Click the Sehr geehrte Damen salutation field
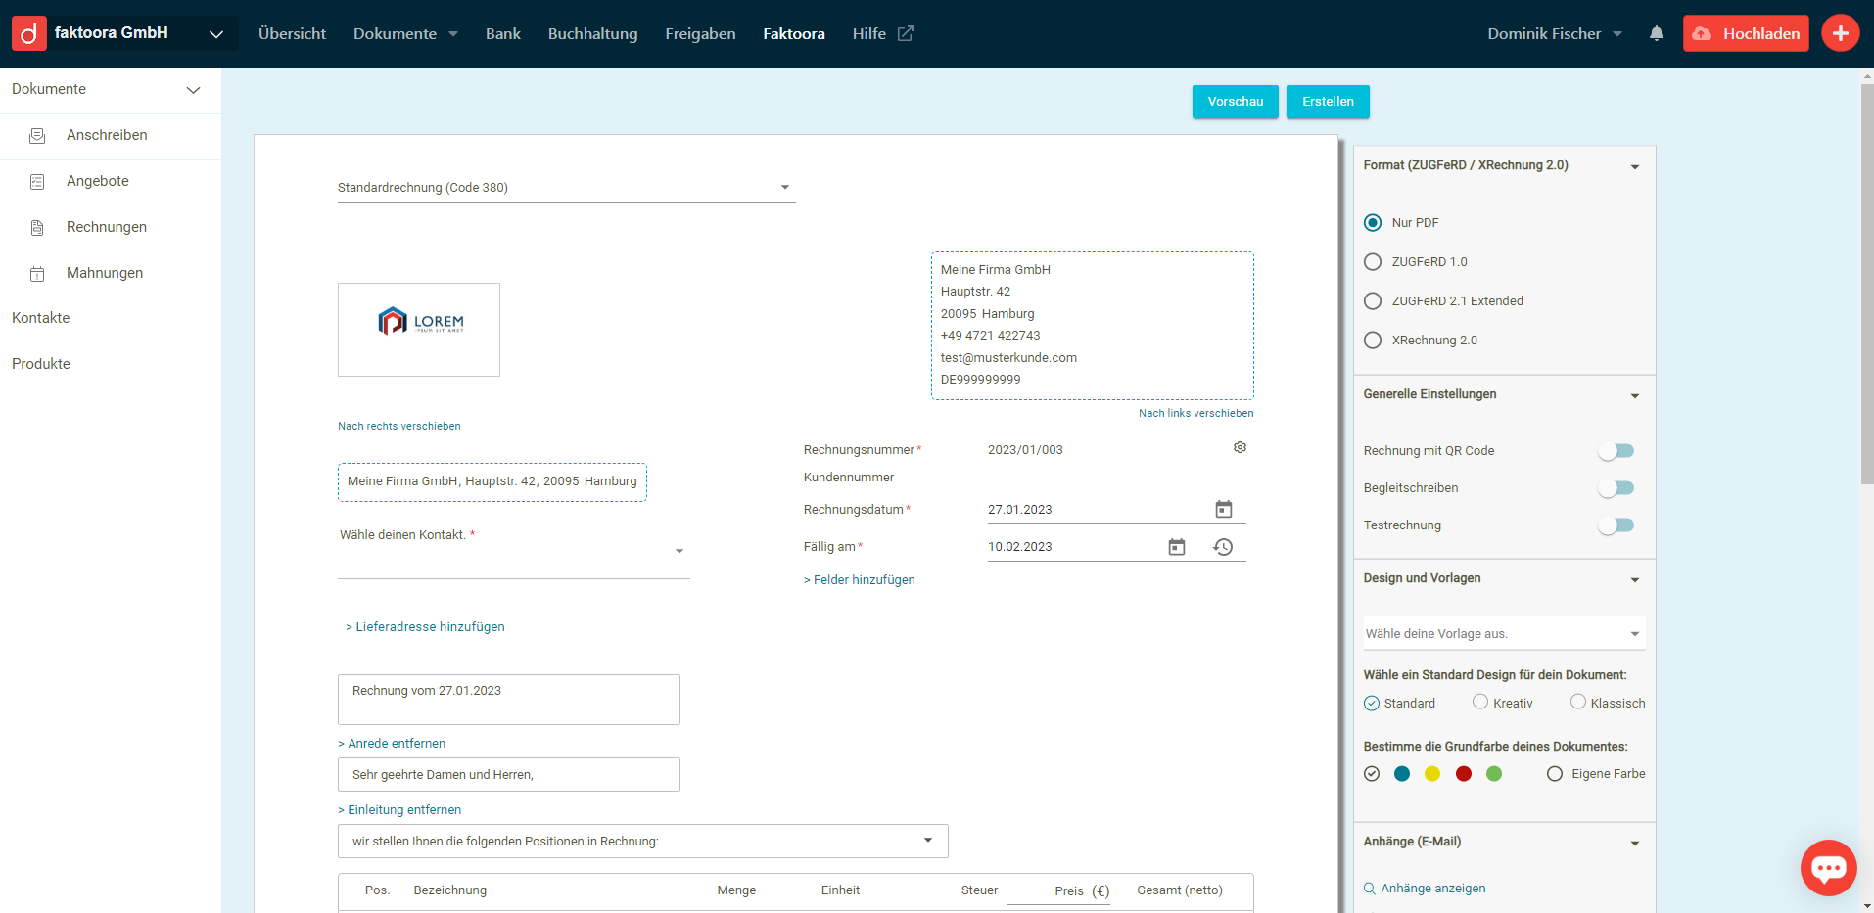Screen dimensions: 1874x913 [508, 775]
